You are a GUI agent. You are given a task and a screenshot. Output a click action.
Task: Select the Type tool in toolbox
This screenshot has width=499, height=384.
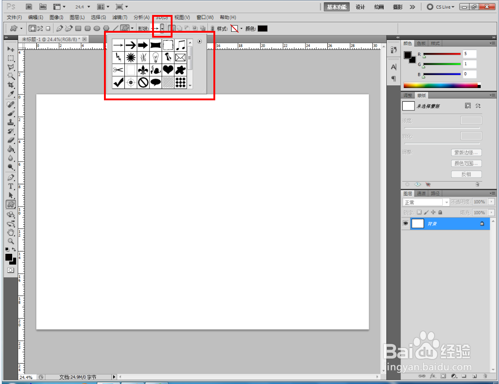pos(11,187)
